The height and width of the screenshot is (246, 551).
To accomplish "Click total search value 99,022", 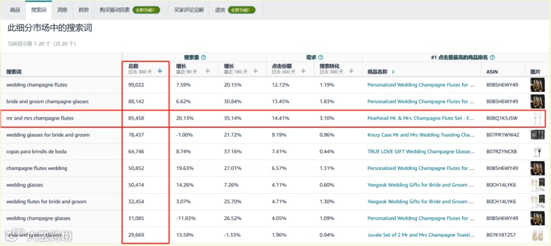I will coord(137,85).
